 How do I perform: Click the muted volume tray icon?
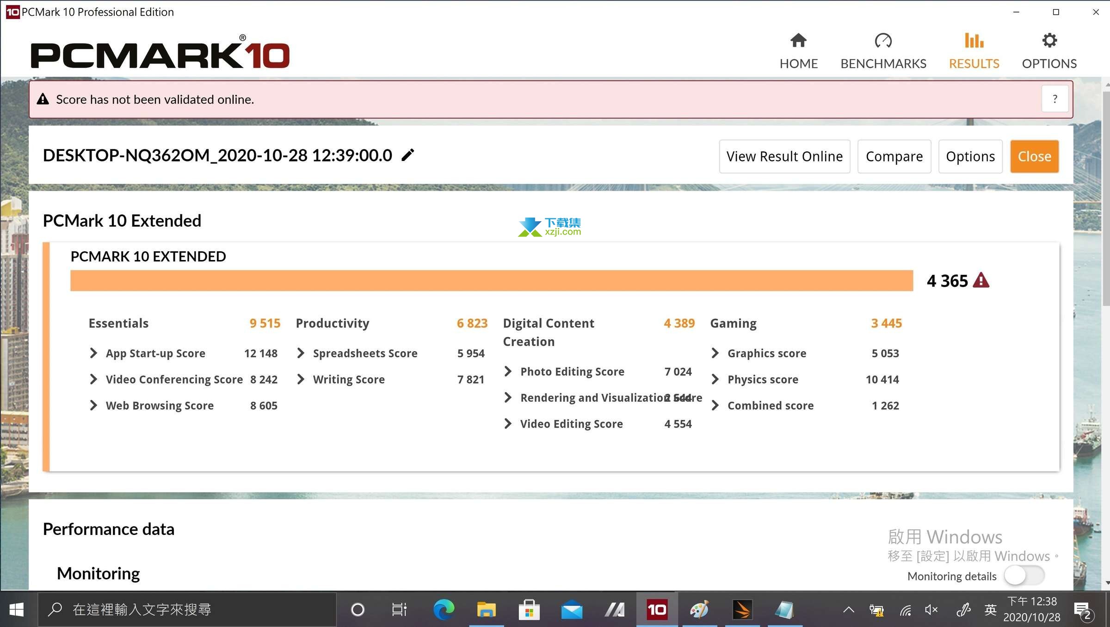pyautogui.click(x=931, y=609)
